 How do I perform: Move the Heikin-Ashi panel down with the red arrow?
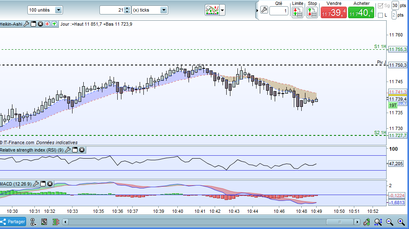(47, 24)
